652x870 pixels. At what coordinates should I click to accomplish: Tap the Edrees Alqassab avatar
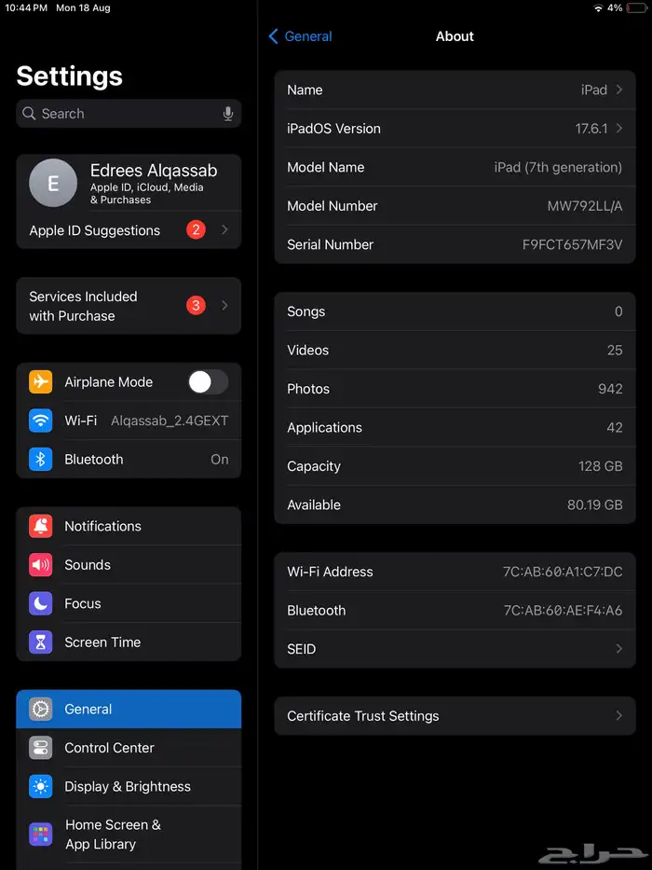click(53, 183)
